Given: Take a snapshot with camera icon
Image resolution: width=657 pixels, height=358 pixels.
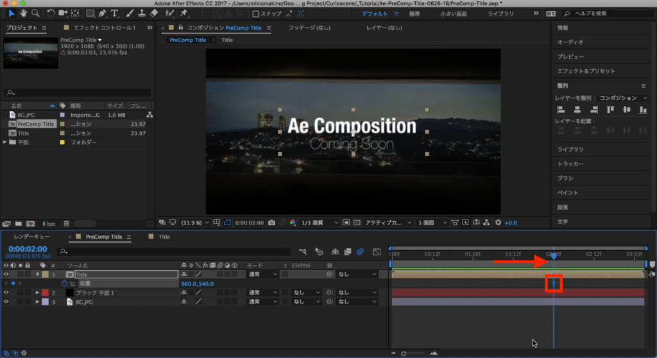Looking at the screenshot, I should [x=272, y=223].
